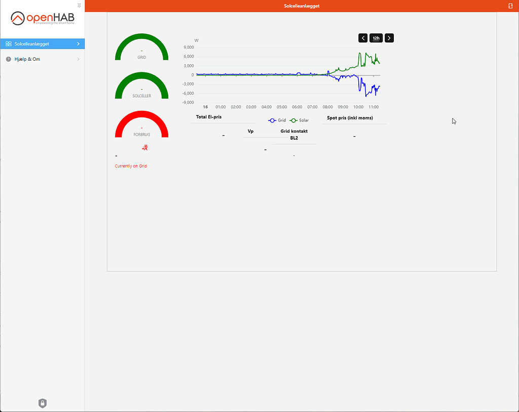Toggle the Solar series in the chart legend
The width and height of the screenshot is (519, 412).
(298, 120)
